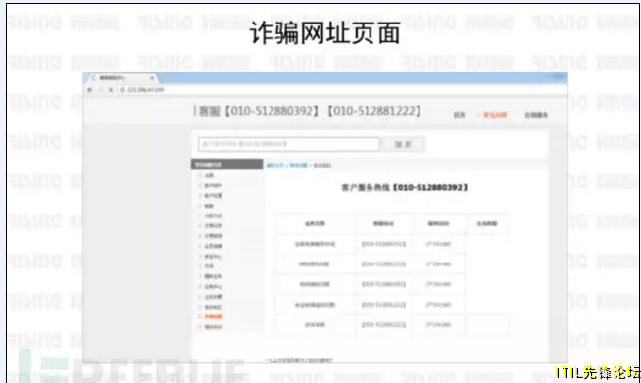Click the browser forward arrow icon
This screenshot has width=641, height=383.
tap(101, 90)
